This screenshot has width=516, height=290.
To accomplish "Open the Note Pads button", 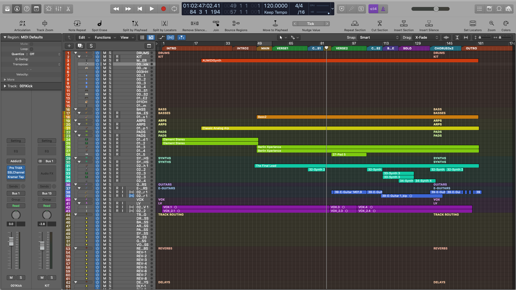I will tap(489, 9).
